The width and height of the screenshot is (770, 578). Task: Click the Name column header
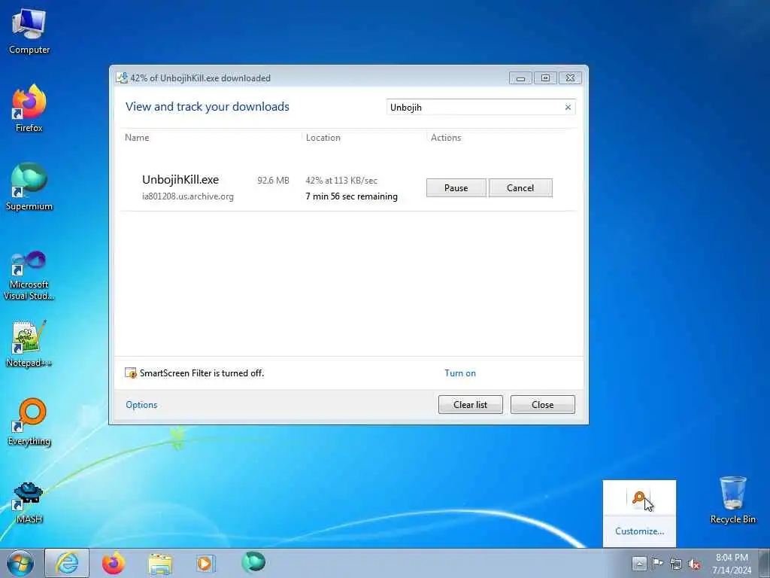pos(137,138)
